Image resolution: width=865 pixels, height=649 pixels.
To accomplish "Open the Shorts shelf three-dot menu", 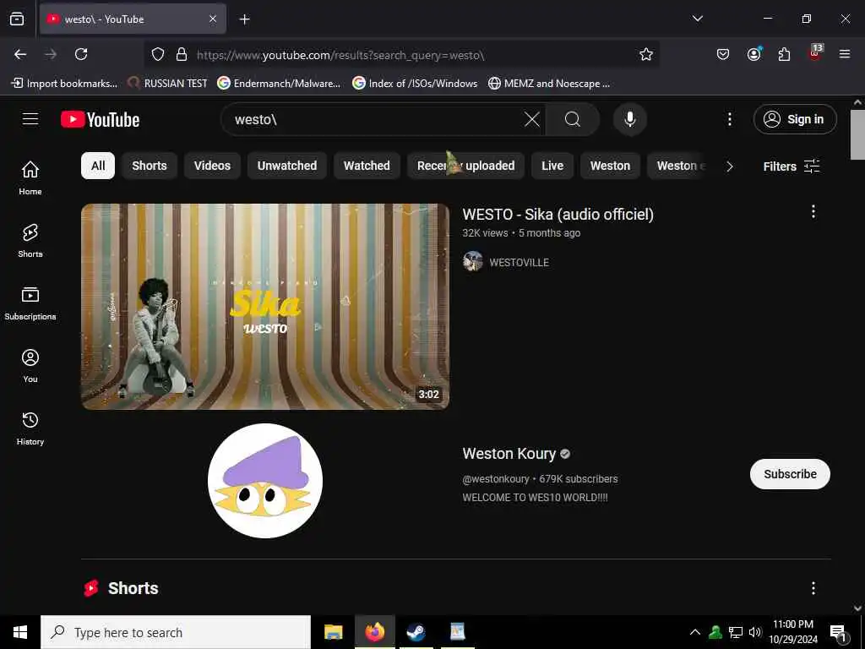I will [813, 588].
